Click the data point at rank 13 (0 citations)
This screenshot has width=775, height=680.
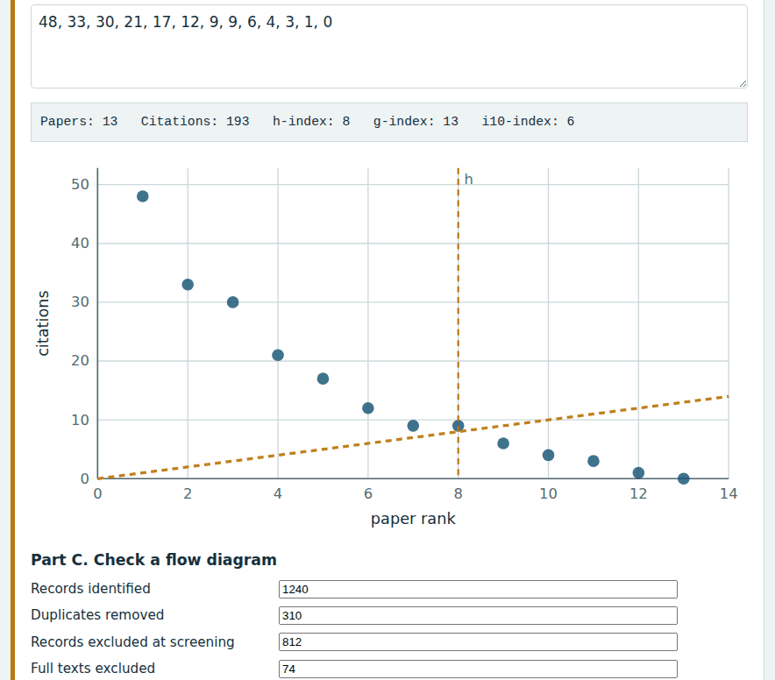(684, 478)
